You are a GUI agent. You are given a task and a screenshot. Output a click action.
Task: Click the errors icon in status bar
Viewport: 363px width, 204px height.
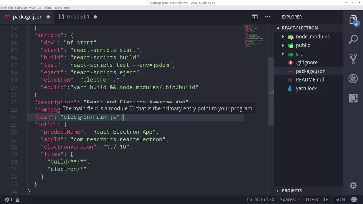[x=7, y=199]
